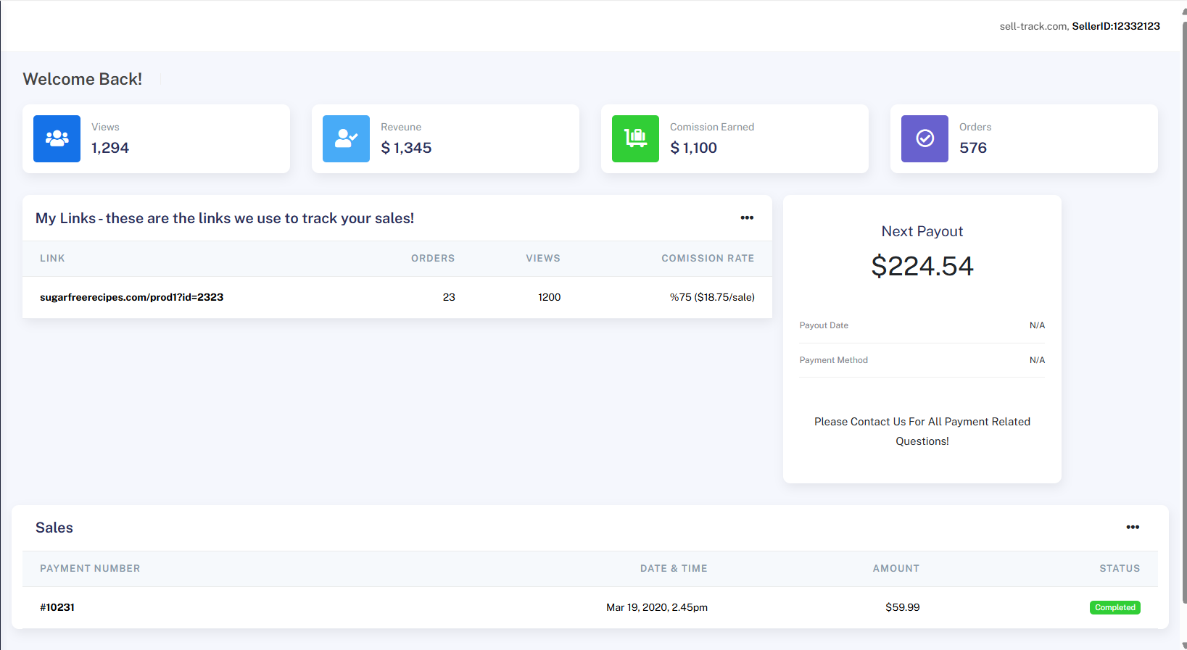The image size is (1187, 650).
Task: Click the Sales section heading
Action: pyautogui.click(x=54, y=528)
